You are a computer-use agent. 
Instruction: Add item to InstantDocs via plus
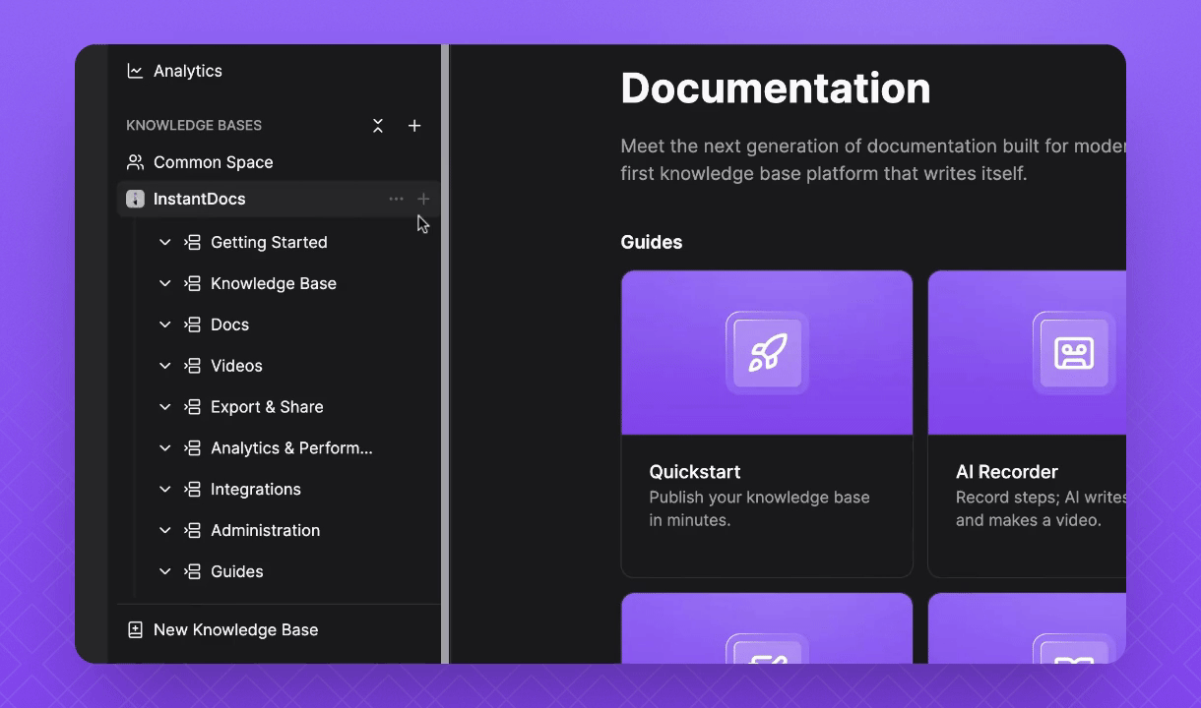click(423, 199)
